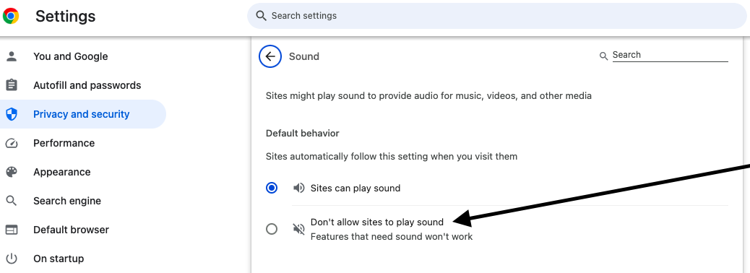Click the shield icon for Privacy and security

[x=11, y=114]
